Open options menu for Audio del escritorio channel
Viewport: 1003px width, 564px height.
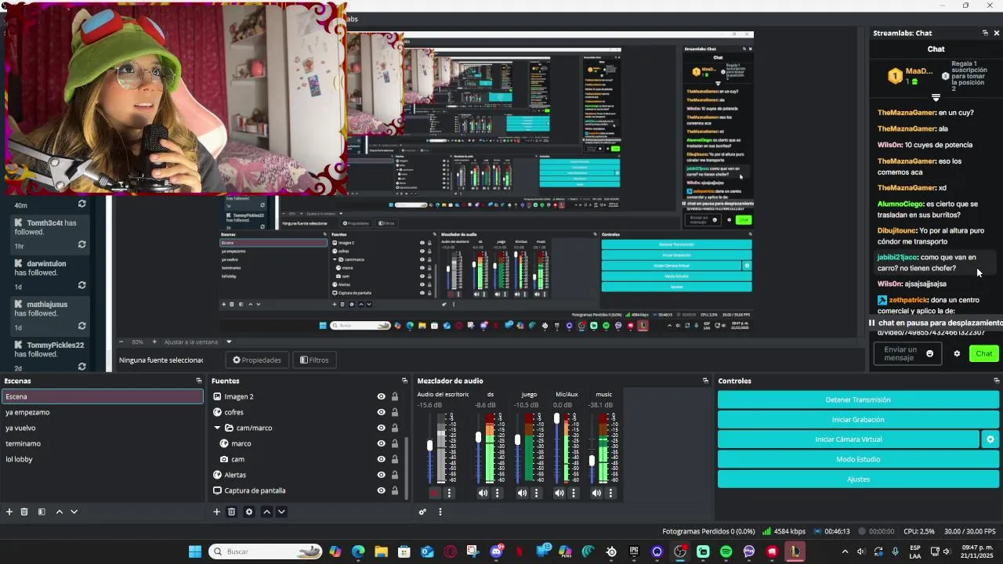pyautogui.click(x=449, y=493)
